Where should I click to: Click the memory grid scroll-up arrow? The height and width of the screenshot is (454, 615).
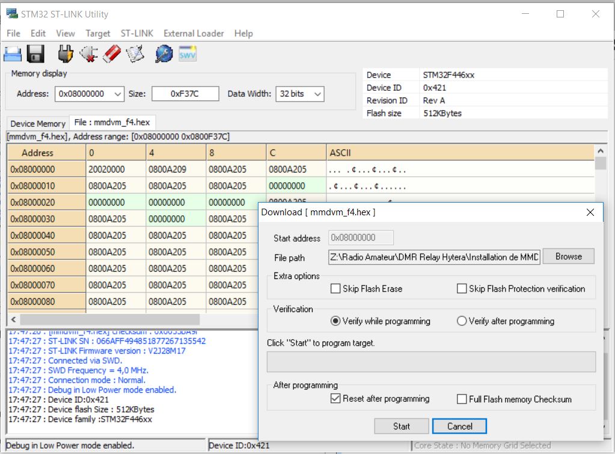(x=600, y=151)
